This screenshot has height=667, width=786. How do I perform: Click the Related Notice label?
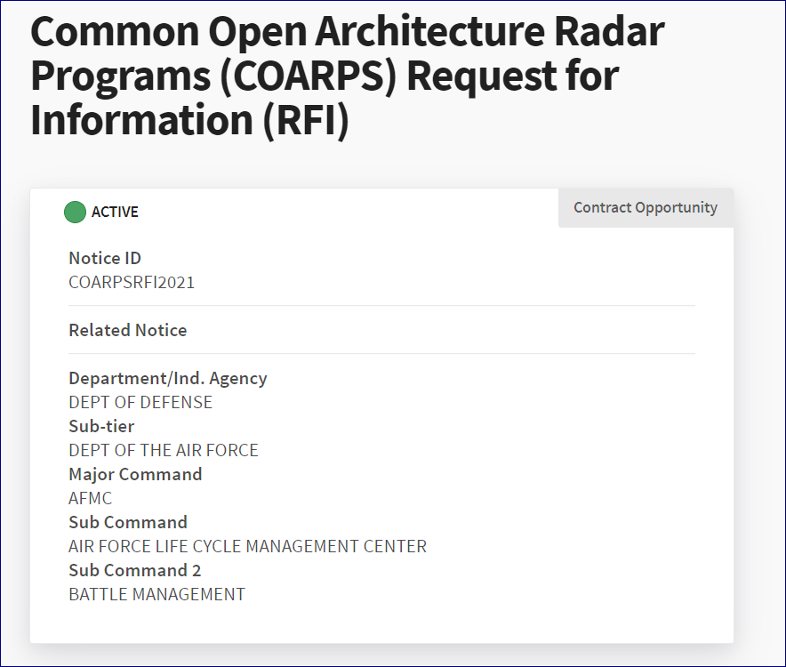click(x=128, y=331)
